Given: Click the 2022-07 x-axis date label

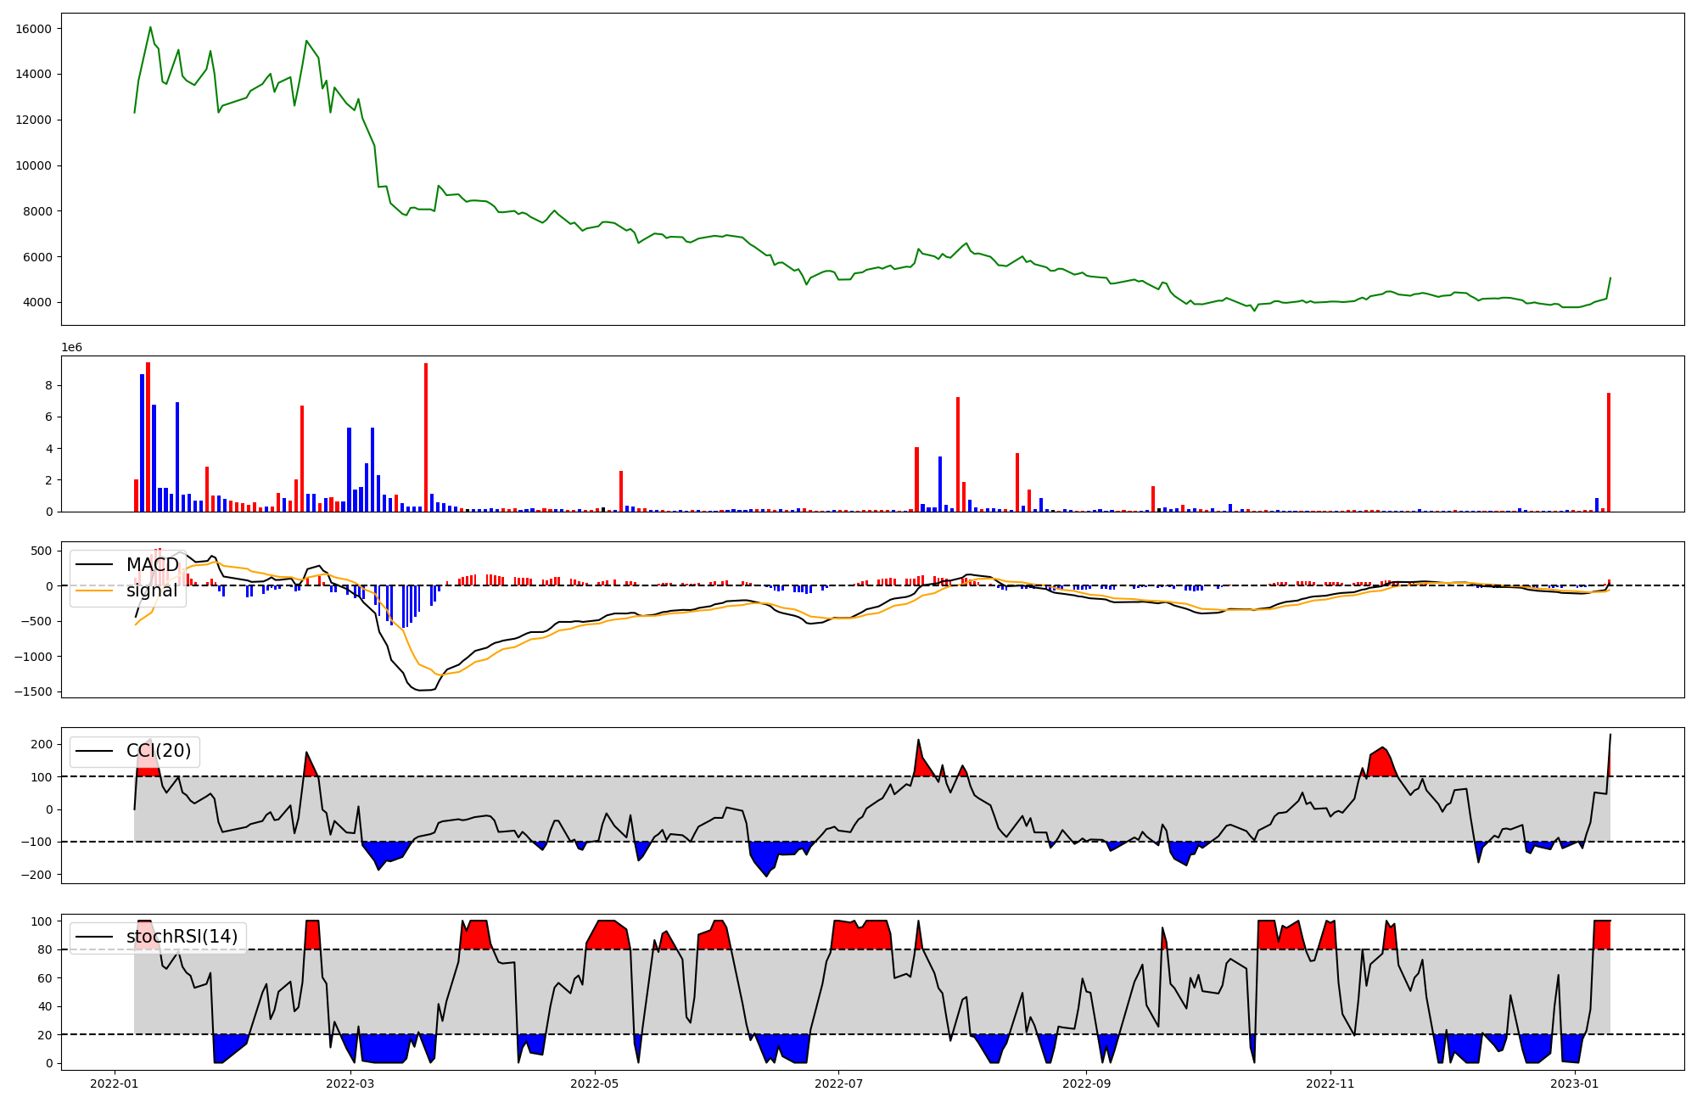Looking at the screenshot, I should pyautogui.click(x=838, y=1083).
